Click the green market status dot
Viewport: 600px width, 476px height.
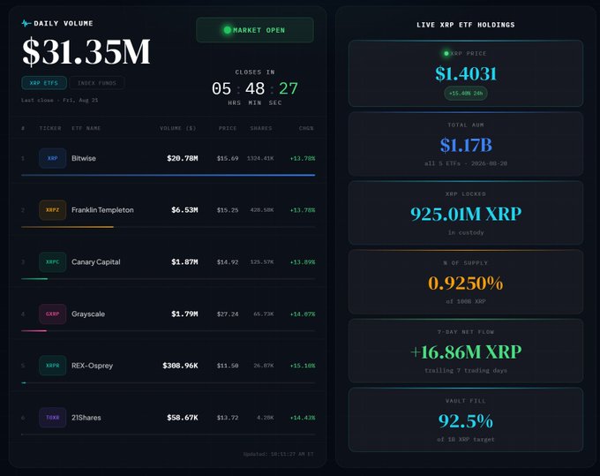pyautogui.click(x=228, y=30)
